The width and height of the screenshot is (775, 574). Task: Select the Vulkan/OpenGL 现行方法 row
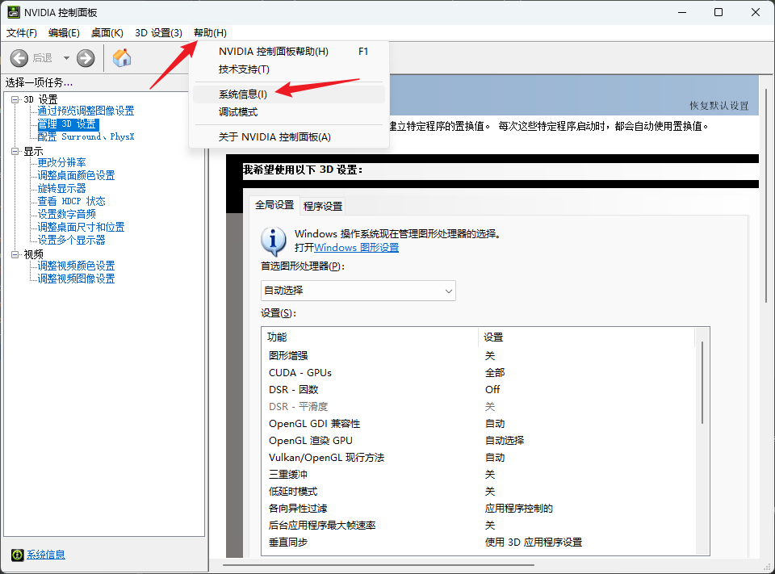(480, 458)
